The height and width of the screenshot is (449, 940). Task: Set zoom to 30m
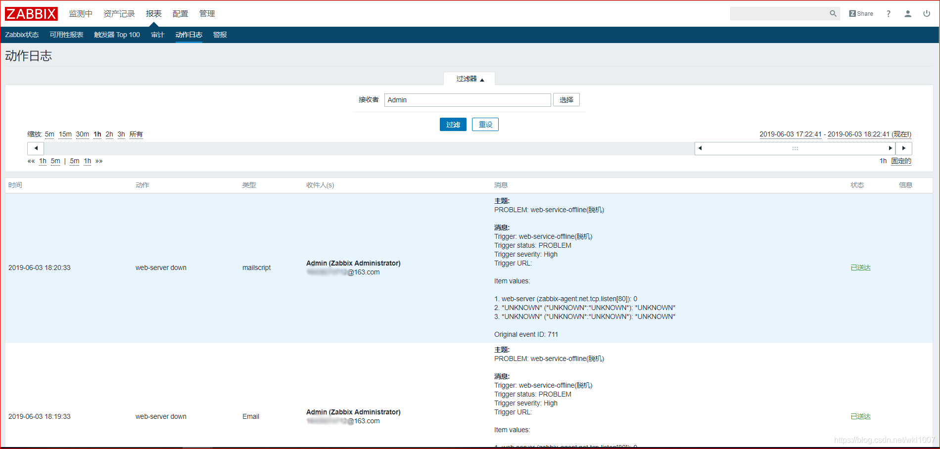(x=83, y=134)
